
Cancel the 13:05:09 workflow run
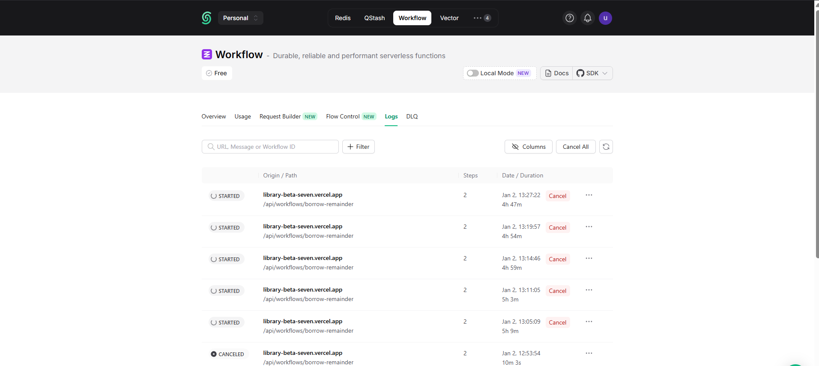pos(558,322)
